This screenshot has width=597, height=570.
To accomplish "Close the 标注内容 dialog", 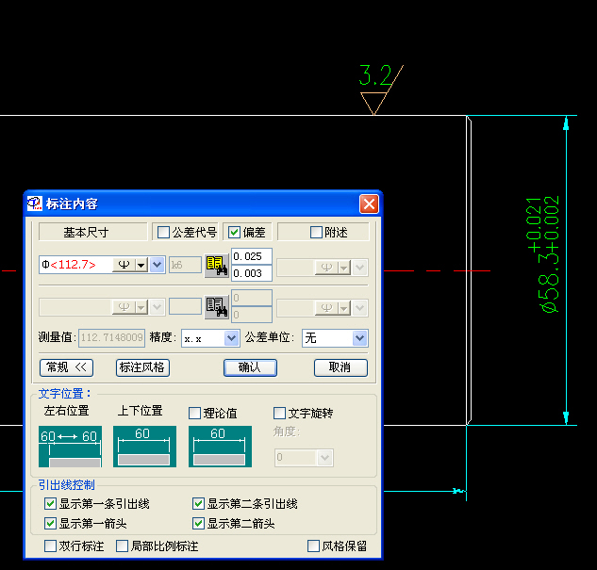I will (369, 204).
